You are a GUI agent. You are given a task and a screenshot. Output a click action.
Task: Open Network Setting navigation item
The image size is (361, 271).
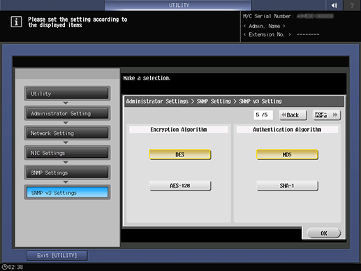coord(67,133)
